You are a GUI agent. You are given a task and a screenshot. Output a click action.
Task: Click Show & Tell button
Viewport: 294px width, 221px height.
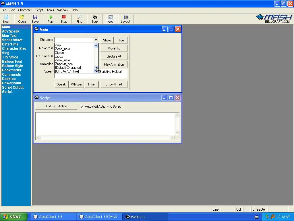(114, 84)
